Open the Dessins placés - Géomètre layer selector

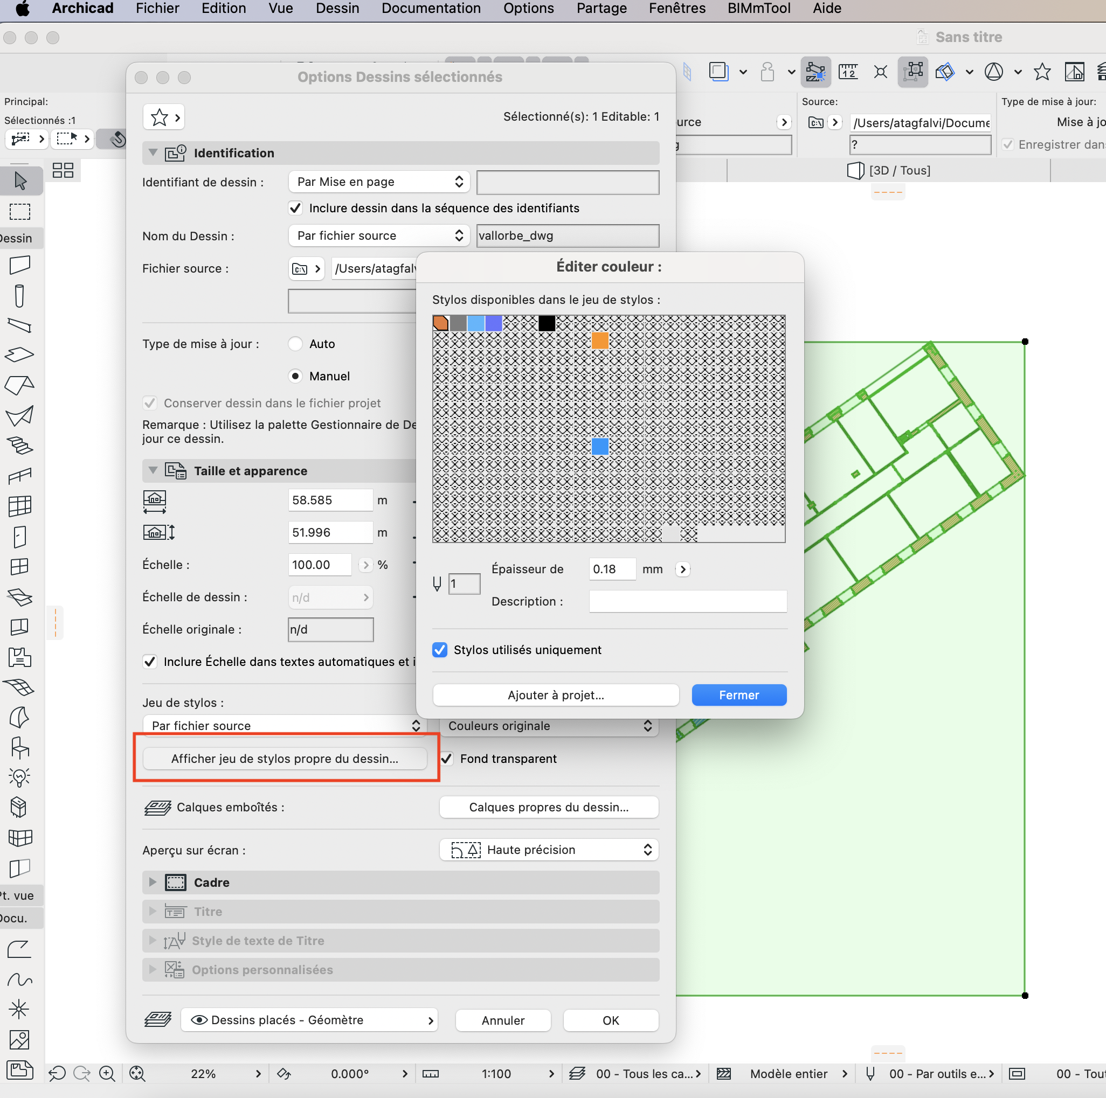309,1020
